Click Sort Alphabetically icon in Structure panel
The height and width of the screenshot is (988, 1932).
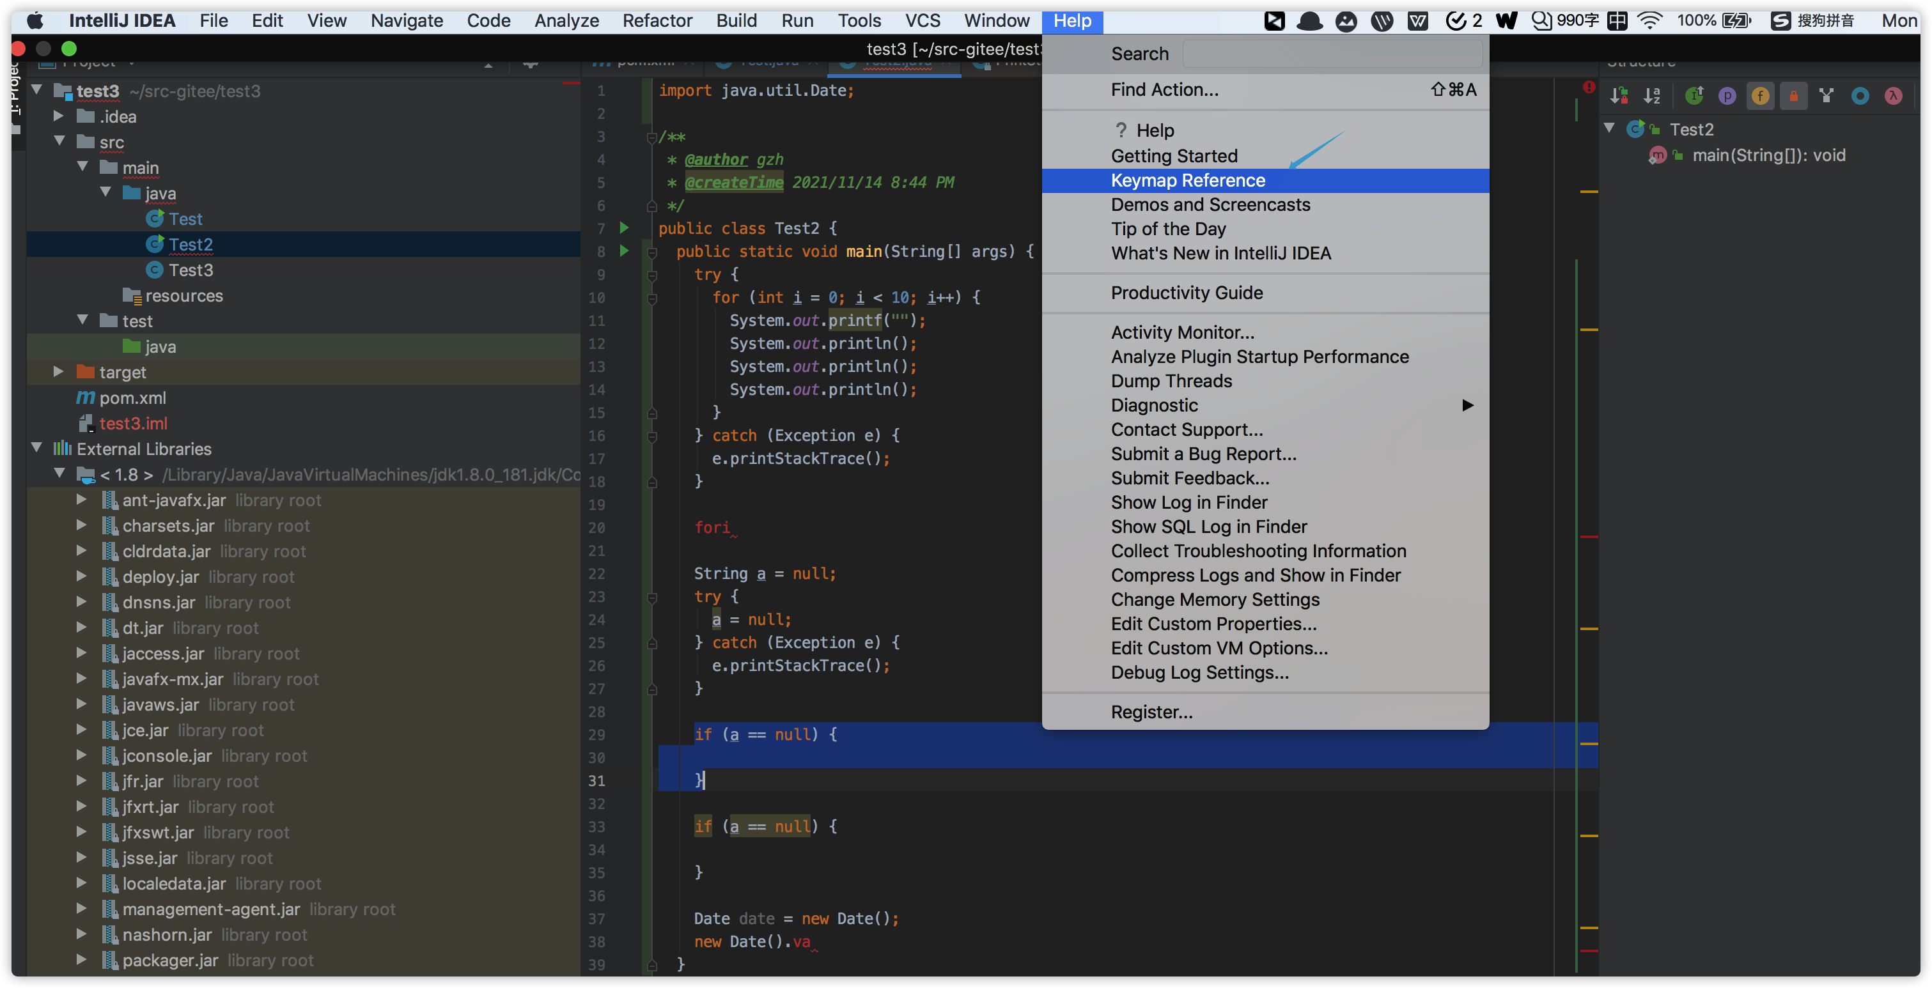[x=1651, y=96]
